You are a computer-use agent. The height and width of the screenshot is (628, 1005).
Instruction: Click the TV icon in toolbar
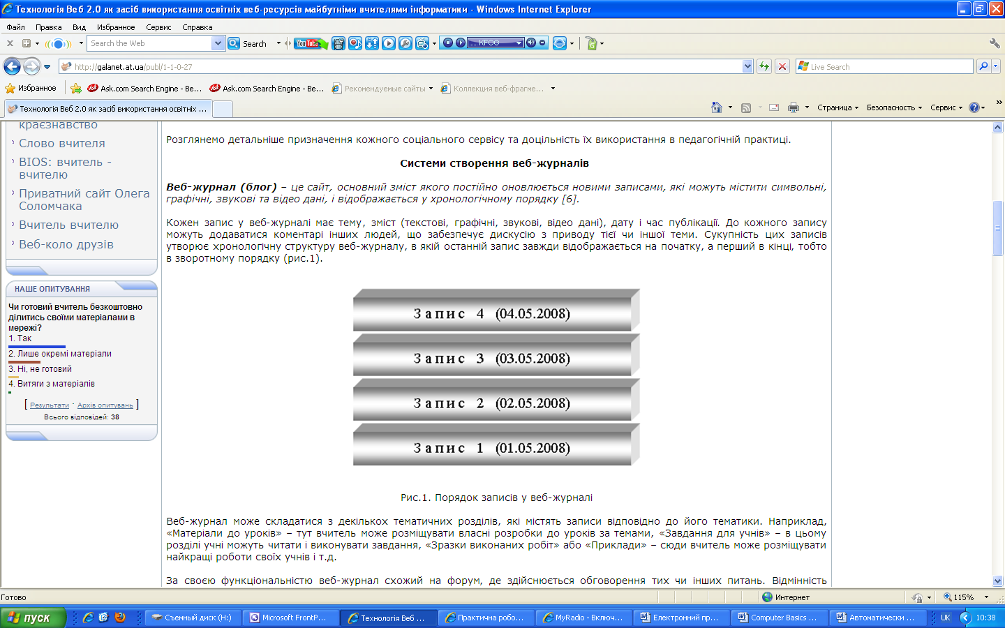pyautogui.click(x=422, y=43)
